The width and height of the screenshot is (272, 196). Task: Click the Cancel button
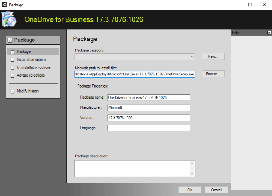coord(216,190)
